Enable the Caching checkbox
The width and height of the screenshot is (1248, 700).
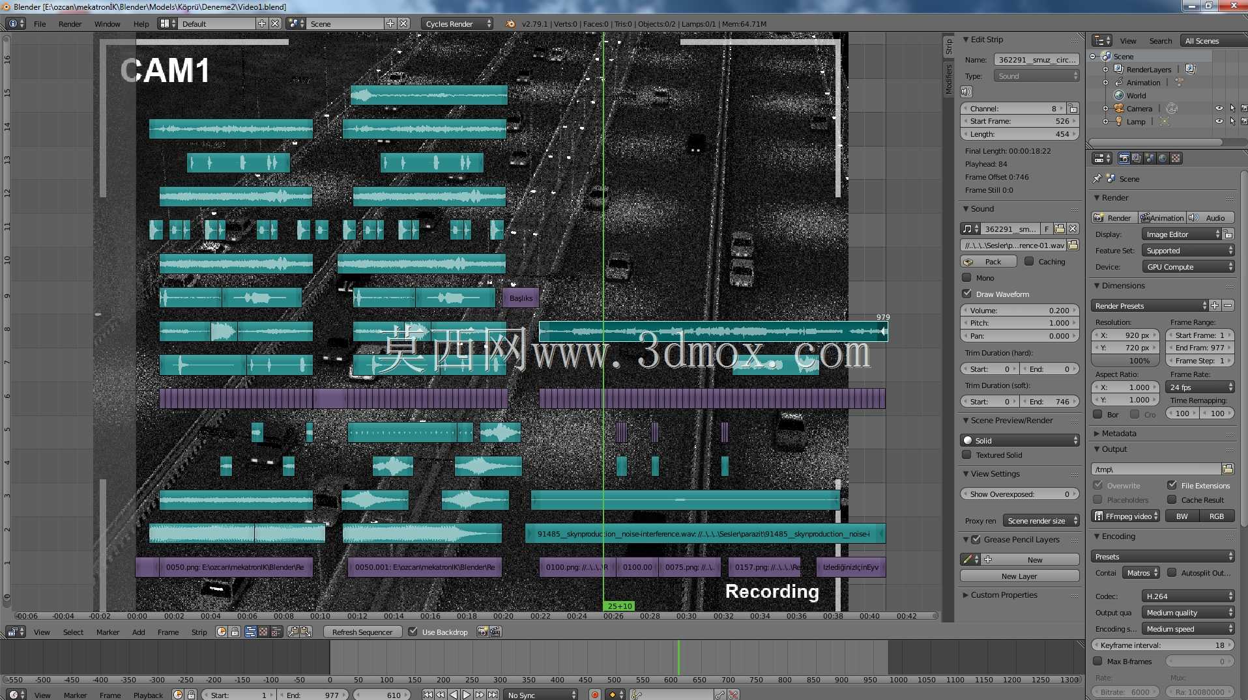point(1029,261)
